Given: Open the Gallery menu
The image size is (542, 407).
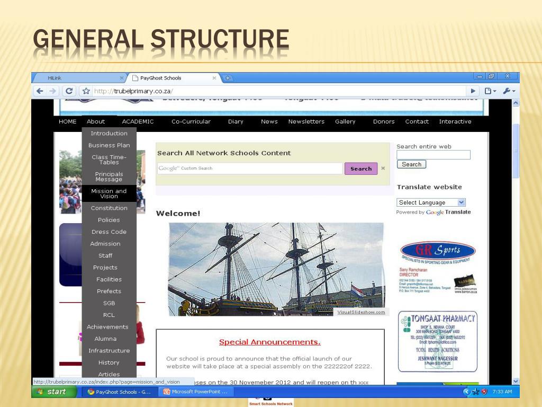Looking at the screenshot, I should point(345,121).
